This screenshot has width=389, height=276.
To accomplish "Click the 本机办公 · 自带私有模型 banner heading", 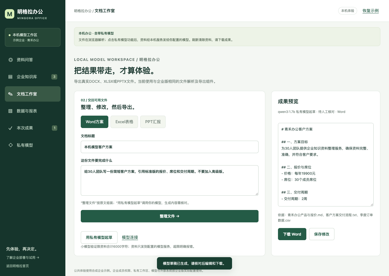I will coord(96,33).
